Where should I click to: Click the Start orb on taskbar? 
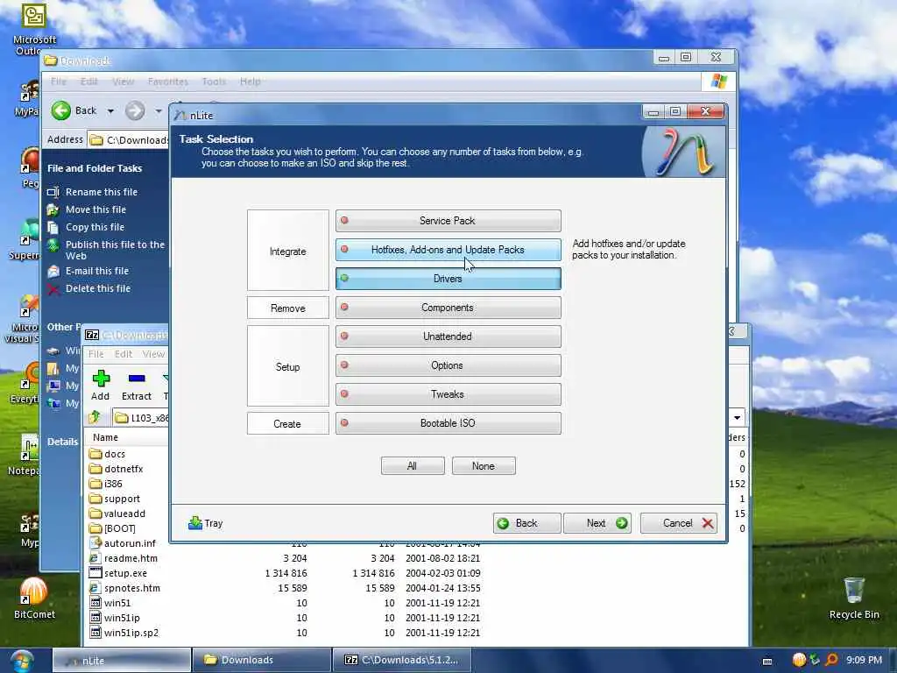pyautogui.click(x=22, y=661)
